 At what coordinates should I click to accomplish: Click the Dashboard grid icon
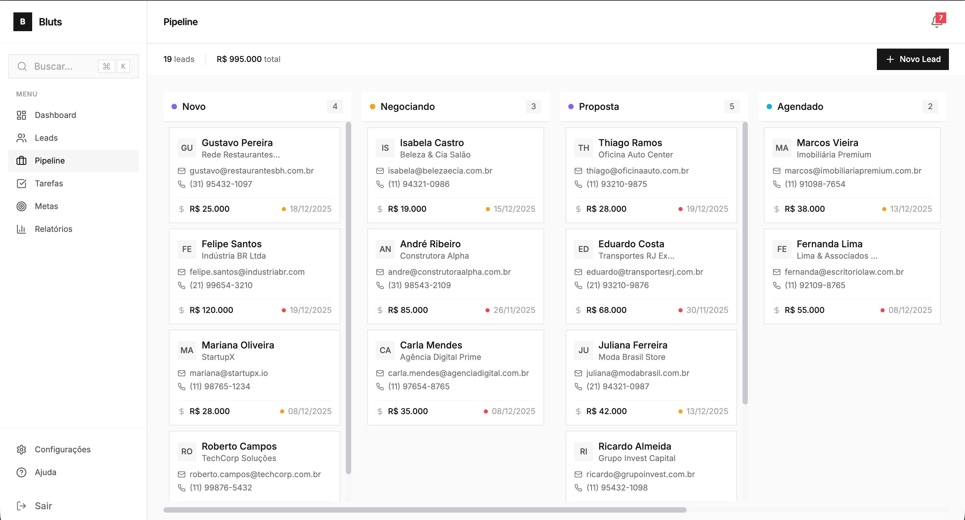click(21, 115)
